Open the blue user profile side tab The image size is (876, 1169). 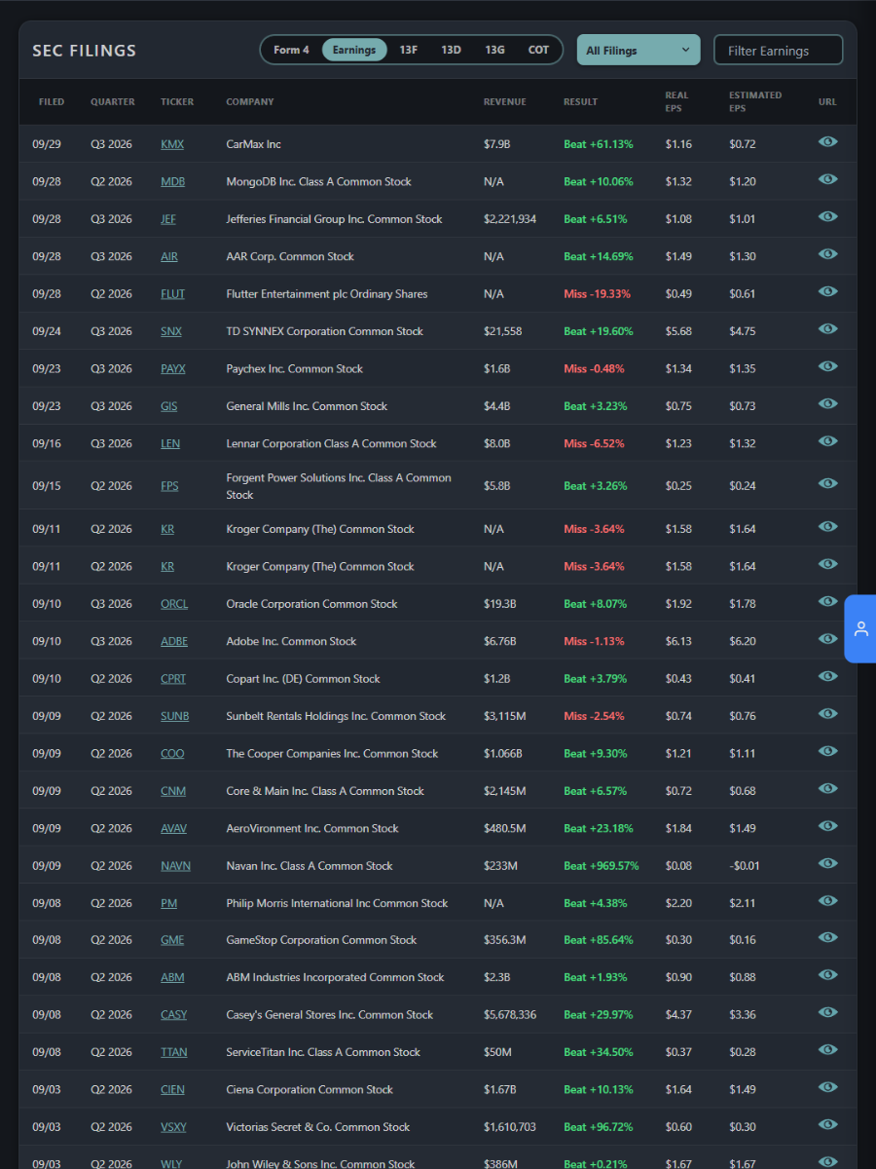[860, 628]
